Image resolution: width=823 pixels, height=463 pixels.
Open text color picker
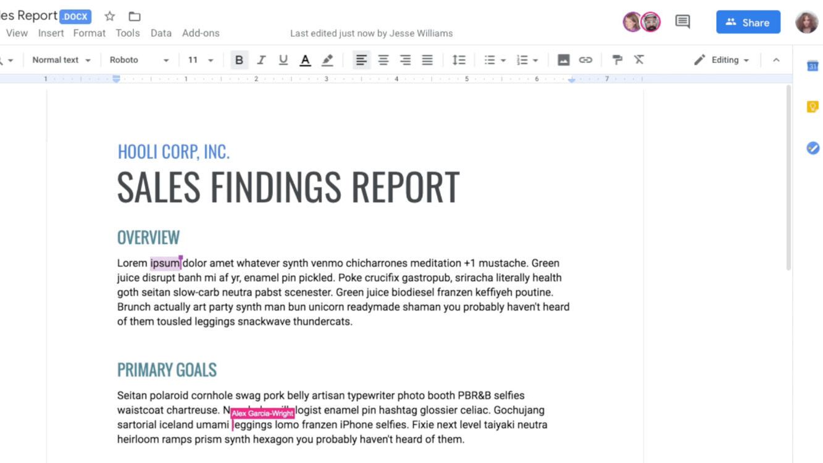click(305, 60)
